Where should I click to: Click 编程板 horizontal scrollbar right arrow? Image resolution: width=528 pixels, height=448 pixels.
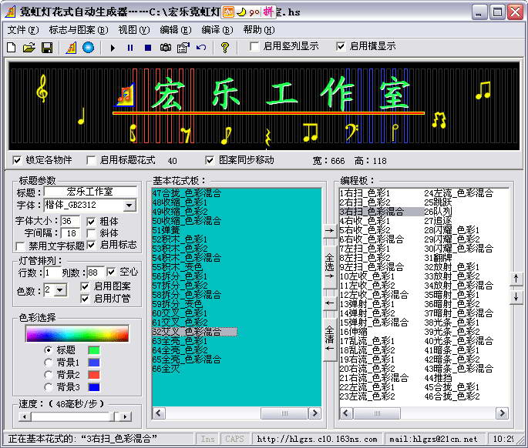502,413
